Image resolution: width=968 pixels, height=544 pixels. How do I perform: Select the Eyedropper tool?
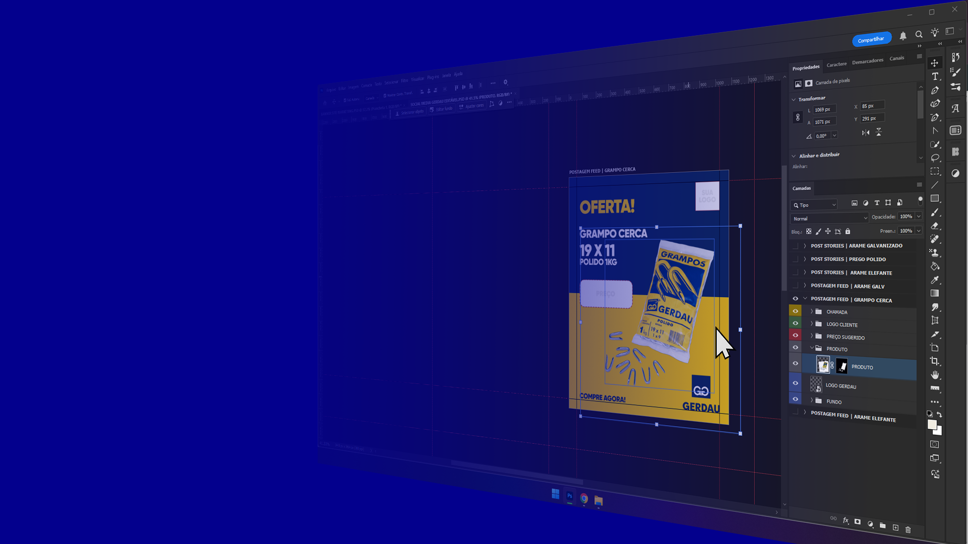click(x=935, y=280)
